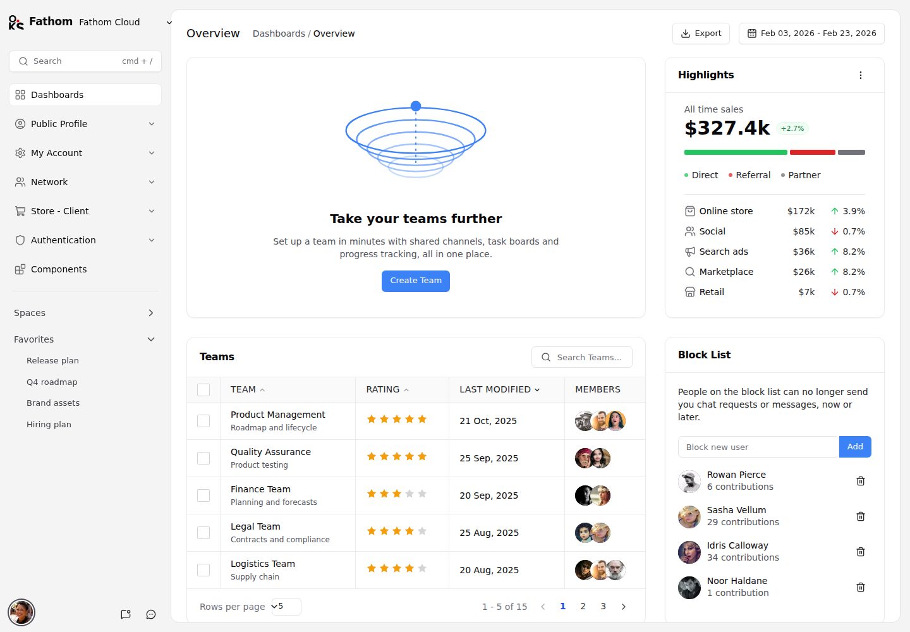Open user profile avatar in sidebar footer

pyautogui.click(x=21, y=612)
